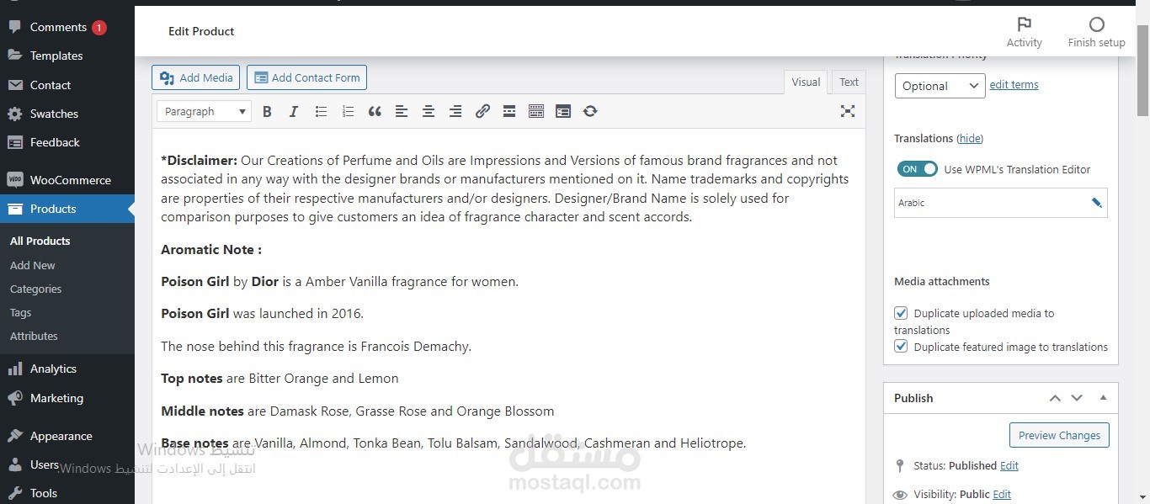Screen dimensions: 1150x504
Task: Open the Paragraph format dropdown
Action: click(204, 111)
